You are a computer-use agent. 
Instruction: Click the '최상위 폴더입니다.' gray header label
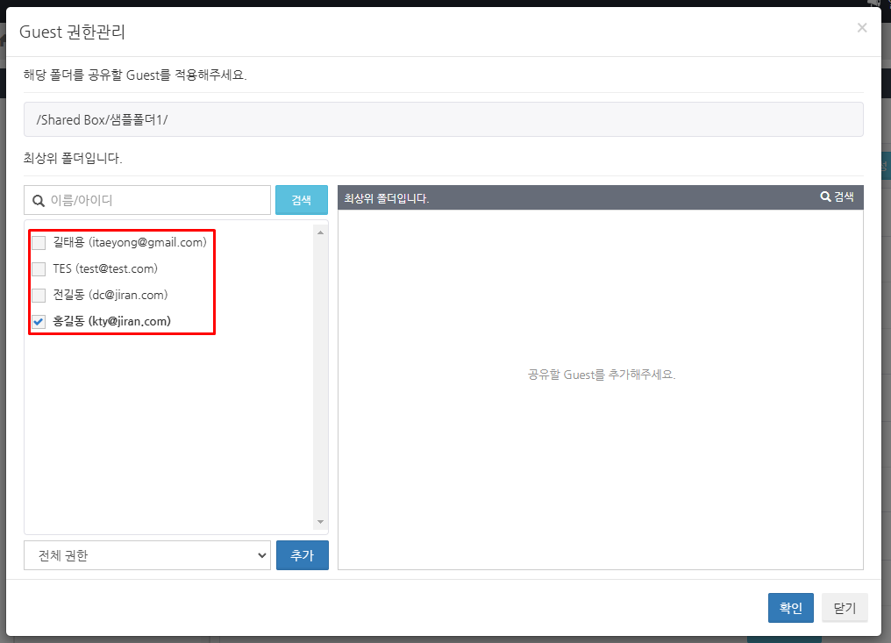[x=387, y=198]
